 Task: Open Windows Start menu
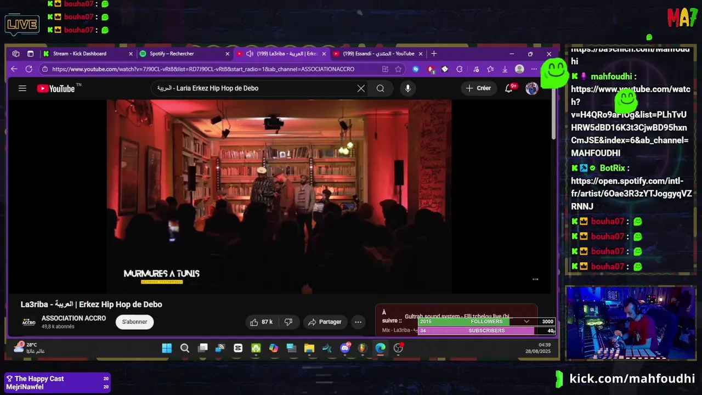pos(167,348)
